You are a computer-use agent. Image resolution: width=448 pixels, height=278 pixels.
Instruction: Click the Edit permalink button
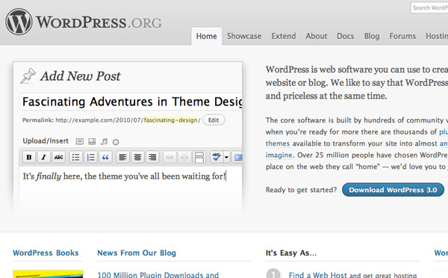click(x=214, y=120)
